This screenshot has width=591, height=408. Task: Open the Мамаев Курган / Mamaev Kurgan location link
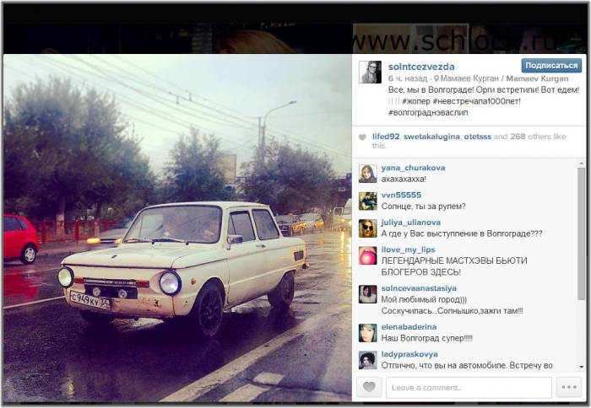pyautogui.click(x=504, y=78)
